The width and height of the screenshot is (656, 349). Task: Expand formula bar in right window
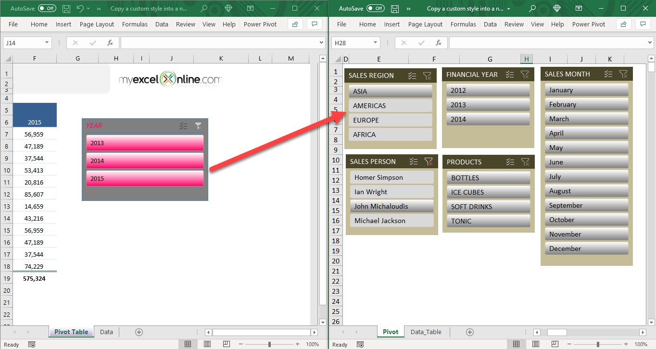(x=650, y=43)
